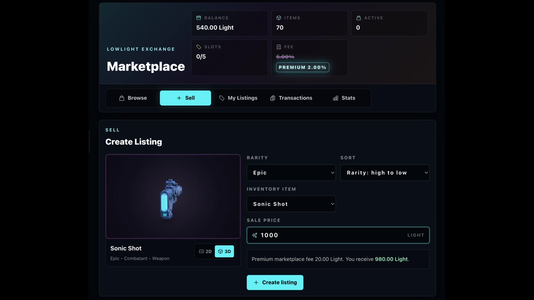Open the Rarity dropdown set to Epic
The width and height of the screenshot is (534, 300).
point(291,172)
